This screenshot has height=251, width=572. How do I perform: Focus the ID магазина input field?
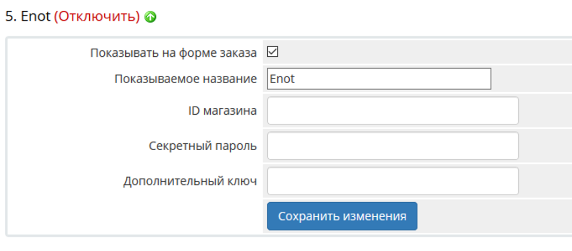point(392,110)
